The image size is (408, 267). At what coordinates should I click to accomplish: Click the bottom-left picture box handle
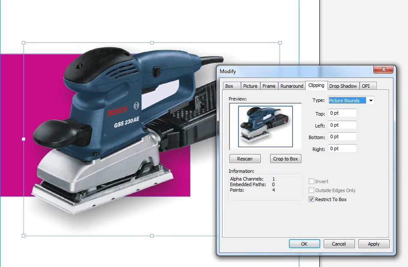coord(24,236)
